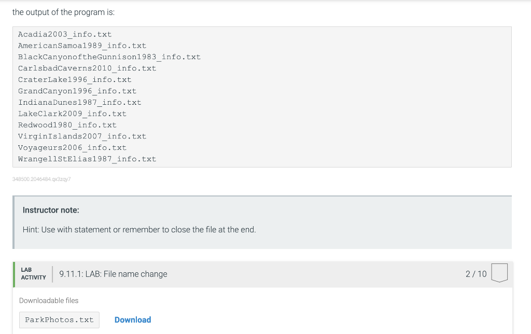Click the Downloadable files heading
531x334 pixels.
point(49,300)
